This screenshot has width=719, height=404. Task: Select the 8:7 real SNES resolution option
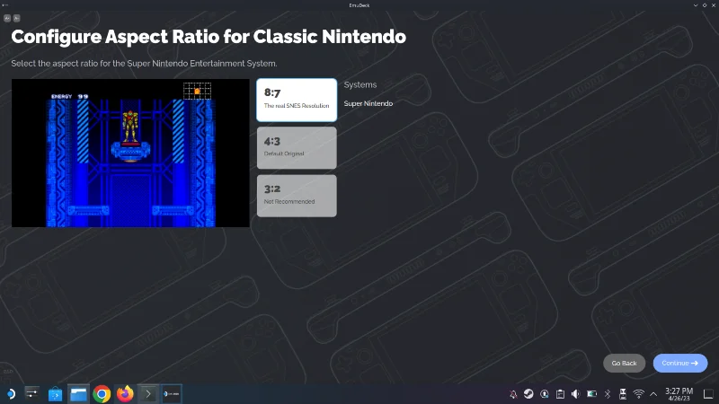[297, 100]
